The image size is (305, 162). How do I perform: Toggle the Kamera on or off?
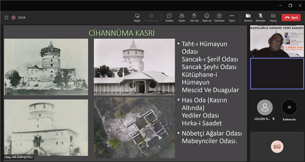click(x=248, y=17)
